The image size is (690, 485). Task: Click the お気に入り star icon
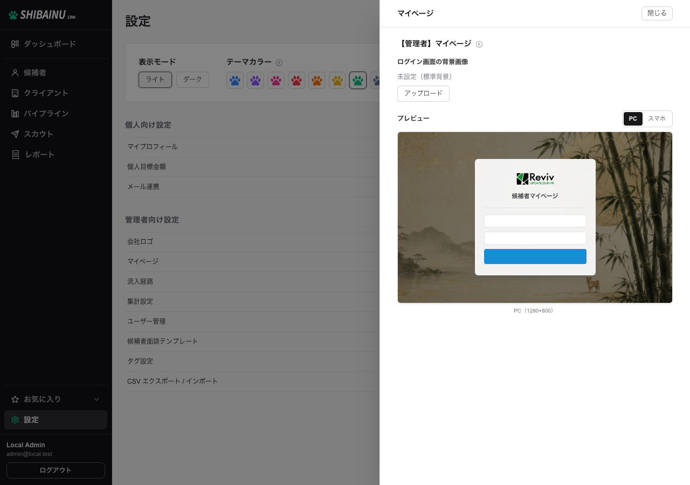15,399
